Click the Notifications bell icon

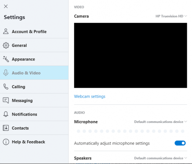point(6,114)
